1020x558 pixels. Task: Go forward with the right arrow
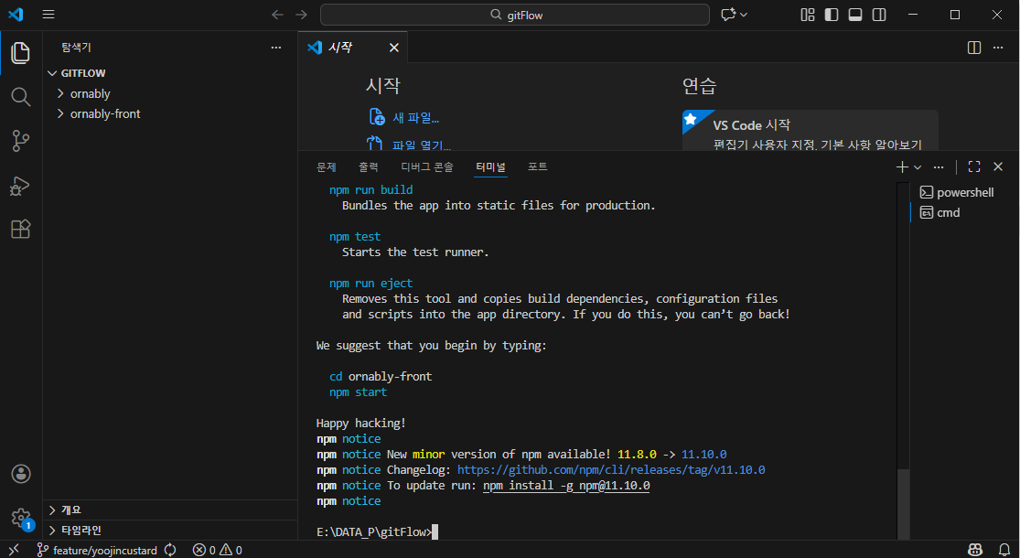coord(301,15)
